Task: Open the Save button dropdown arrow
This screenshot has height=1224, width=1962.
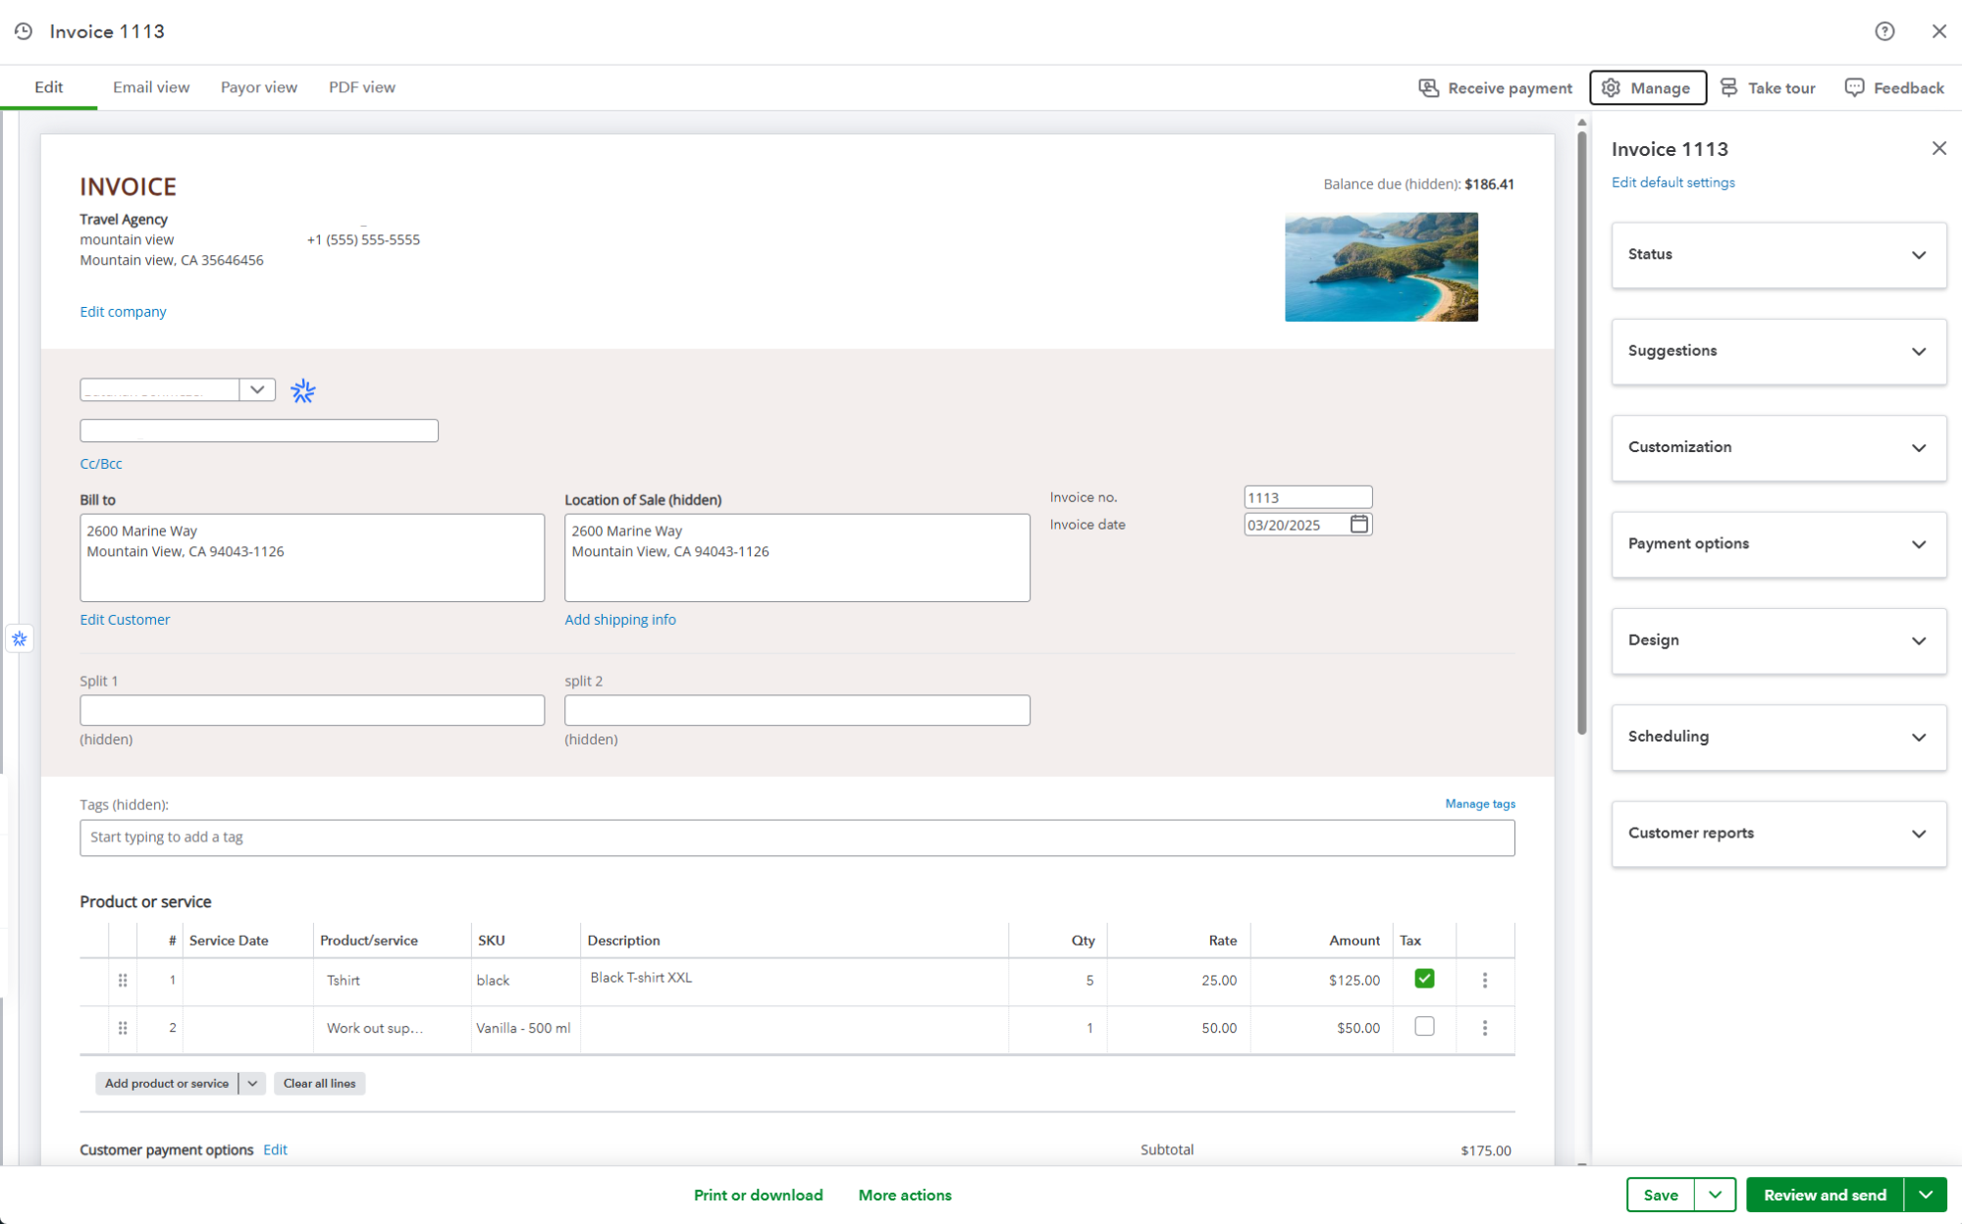Action: pos(1715,1195)
